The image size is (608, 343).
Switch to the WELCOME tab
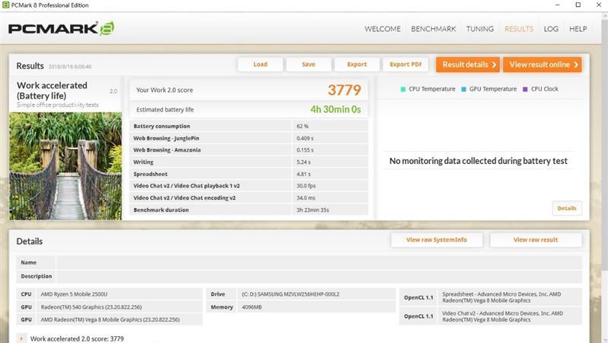pyautogui.click(x=382, y=29)
